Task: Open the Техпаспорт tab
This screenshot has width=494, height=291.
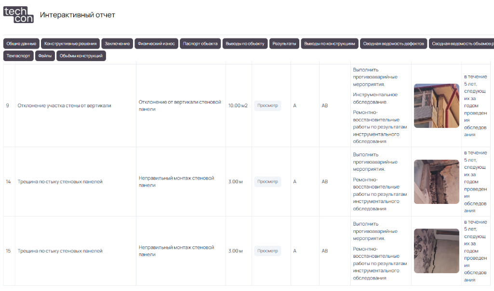Action: tap(18, 56)
